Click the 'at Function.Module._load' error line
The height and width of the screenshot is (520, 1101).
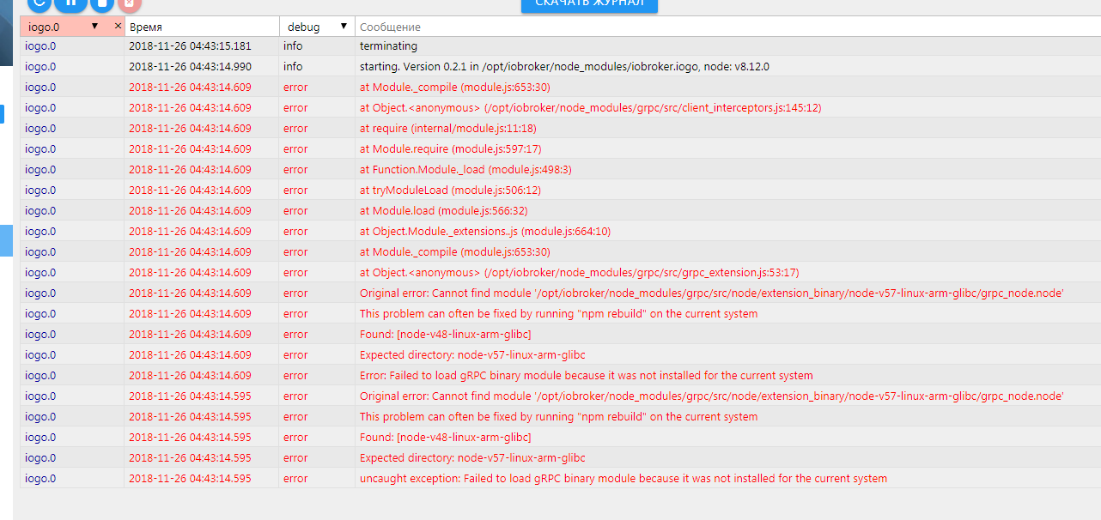coord(465,170)
